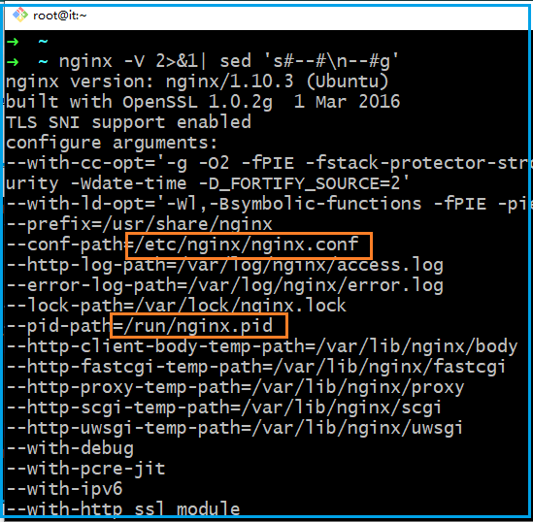Screen dimensions: 533x522
Task: Click the --prefix=/usr/share/nginx line
Action: (140, 224)
